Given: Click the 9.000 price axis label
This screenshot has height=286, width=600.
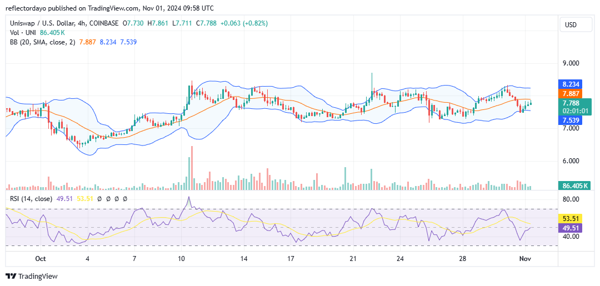Looking at the screenshot, I should tap(571, 63).
